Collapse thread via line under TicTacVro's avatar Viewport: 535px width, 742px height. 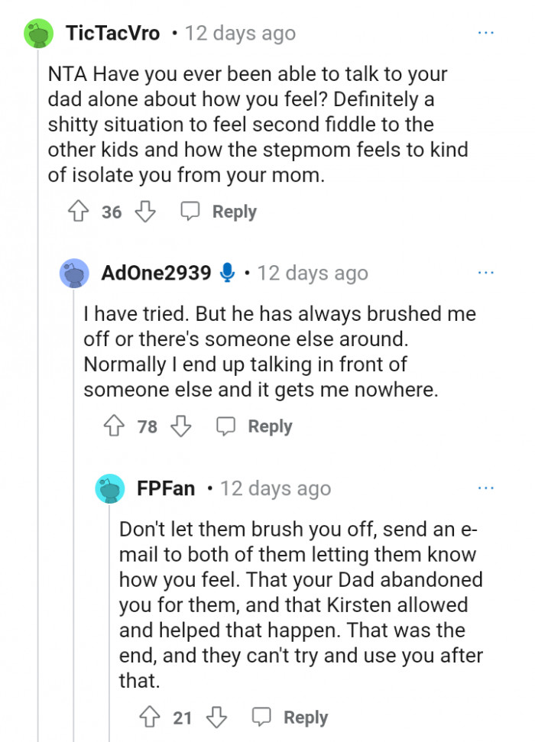pos(38,382)
